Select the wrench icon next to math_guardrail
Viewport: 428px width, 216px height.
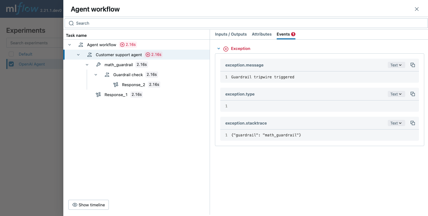pyautogui.click(x=98, y=64)
